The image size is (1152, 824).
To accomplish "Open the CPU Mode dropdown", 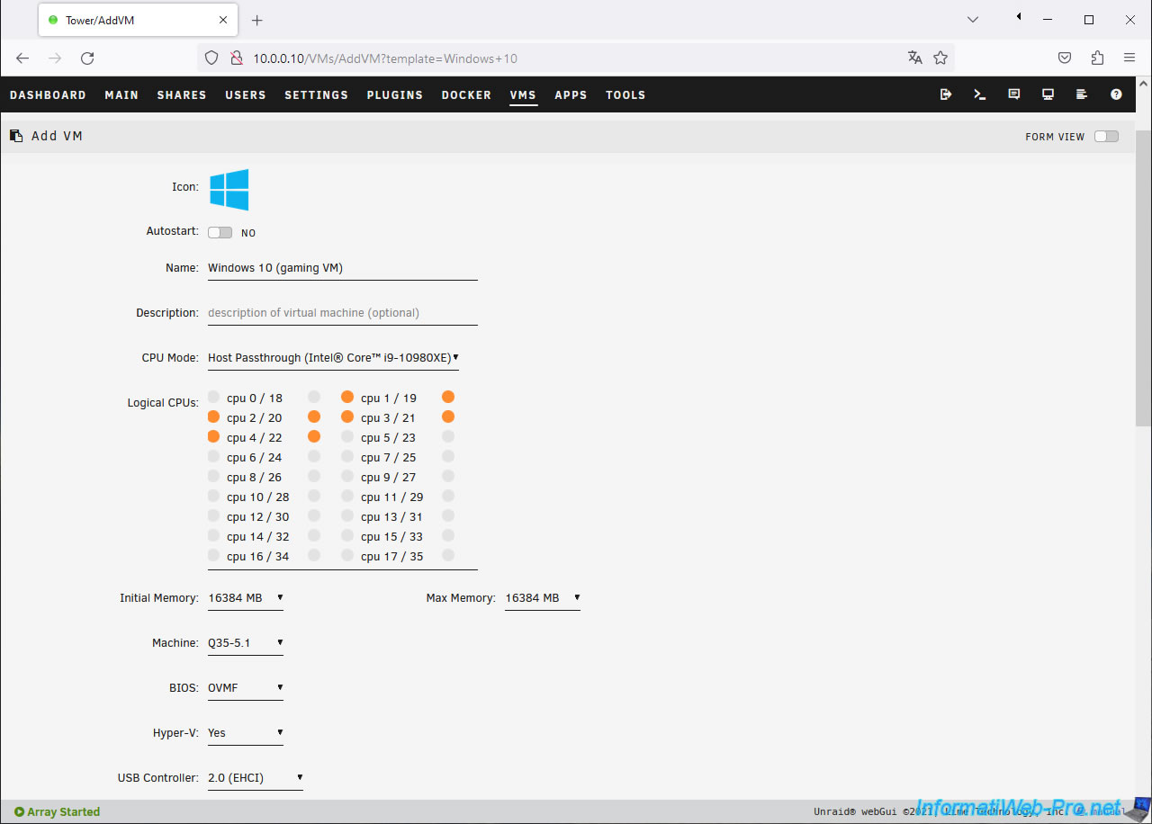I will (334, 358).
